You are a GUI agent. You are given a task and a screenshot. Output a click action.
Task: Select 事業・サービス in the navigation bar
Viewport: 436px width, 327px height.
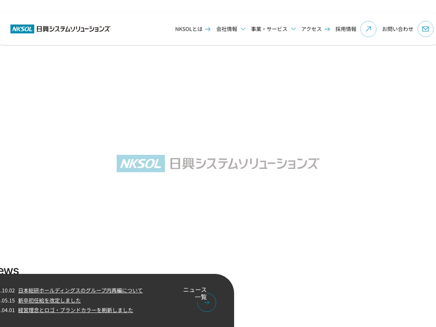[x=269, y=29]
